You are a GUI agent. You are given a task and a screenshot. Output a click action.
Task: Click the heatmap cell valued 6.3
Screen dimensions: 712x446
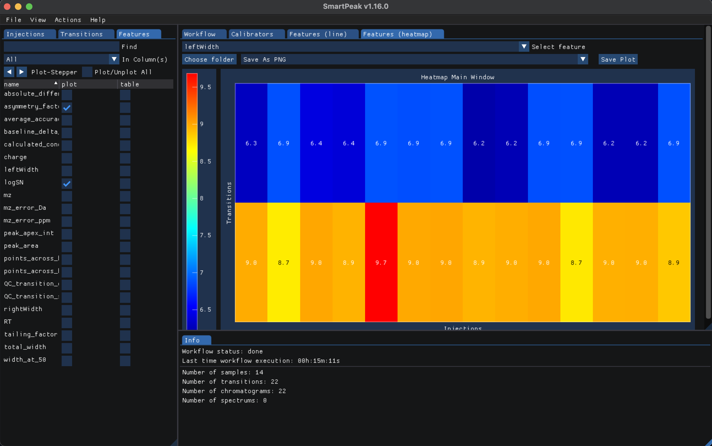[x=251, y=143]
